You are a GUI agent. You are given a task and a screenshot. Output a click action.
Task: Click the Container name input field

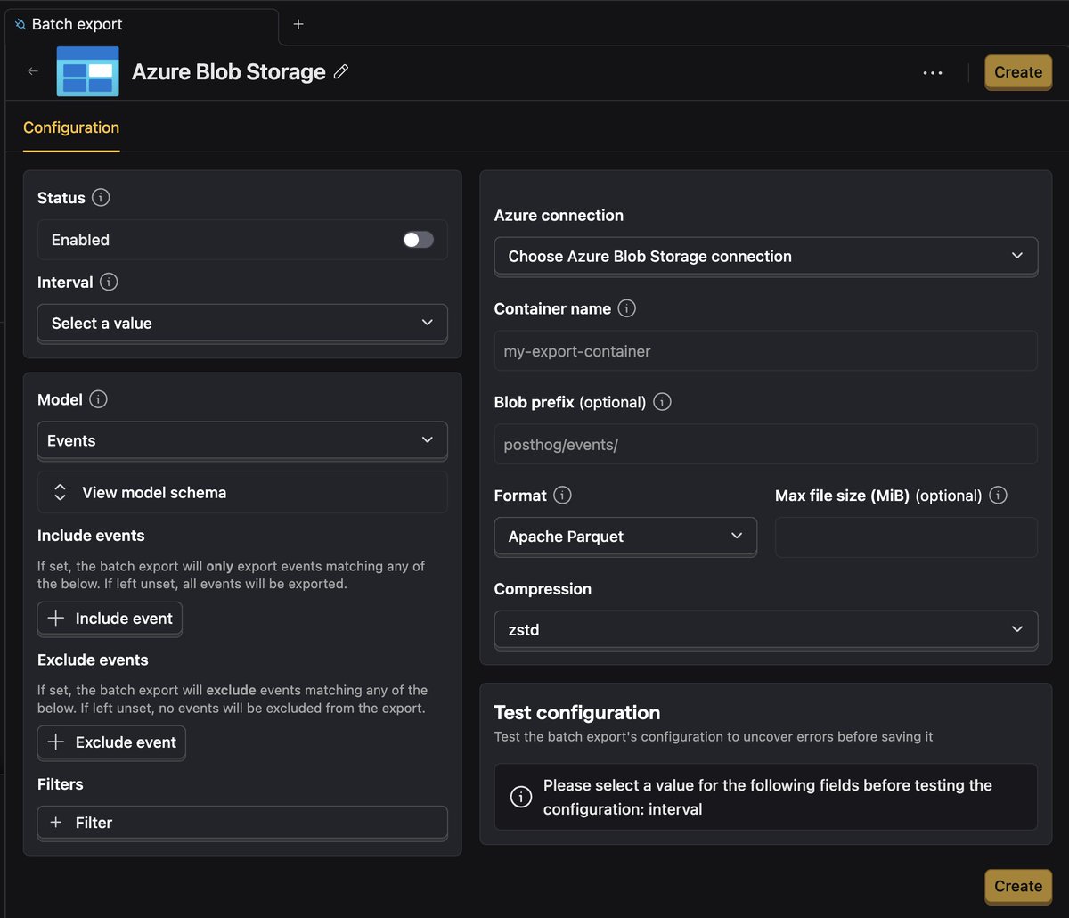tap(766, 351)
